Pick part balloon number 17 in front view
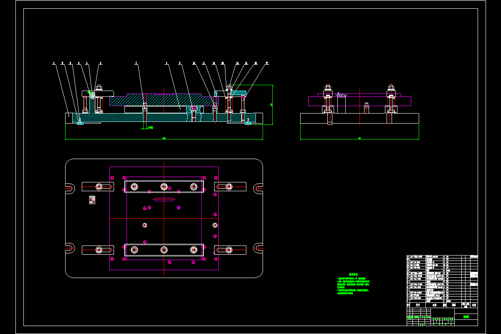The image size is (501, 334). 267,63
